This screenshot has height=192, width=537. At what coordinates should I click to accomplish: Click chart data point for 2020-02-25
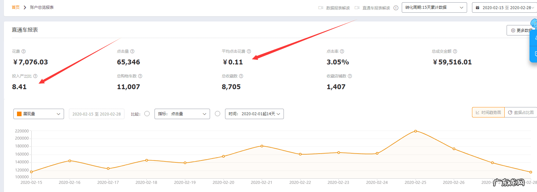click(x=415, y=131)
